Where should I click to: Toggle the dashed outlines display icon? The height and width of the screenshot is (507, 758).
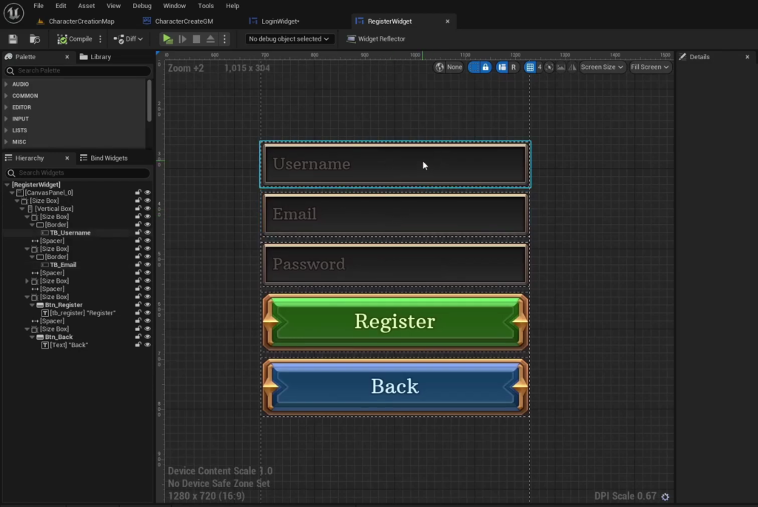(474, 67)
